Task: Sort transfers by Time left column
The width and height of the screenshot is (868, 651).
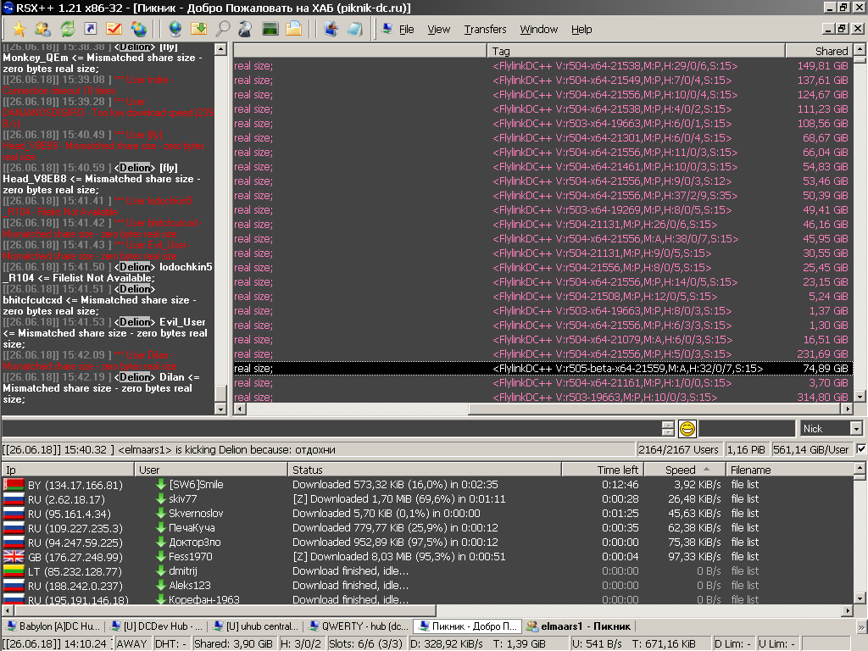Action: [603, 470]
